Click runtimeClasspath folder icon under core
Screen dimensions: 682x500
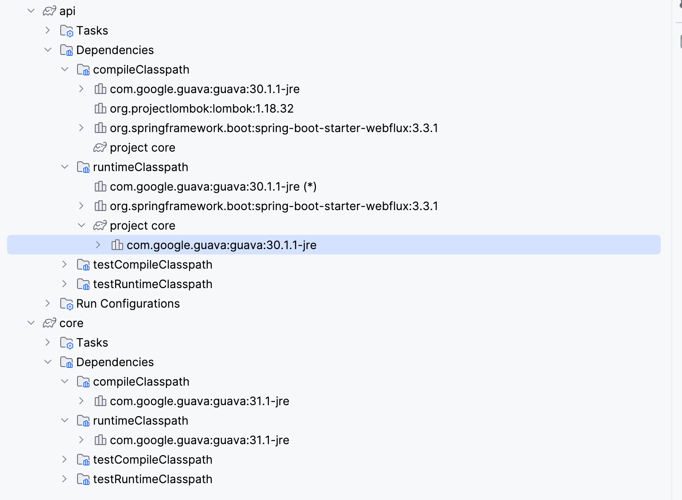pos(83,421)
